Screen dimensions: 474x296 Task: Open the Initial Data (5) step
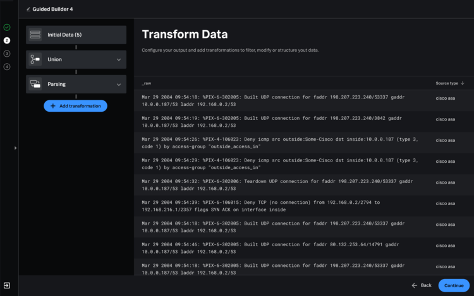tap(76, 35)
